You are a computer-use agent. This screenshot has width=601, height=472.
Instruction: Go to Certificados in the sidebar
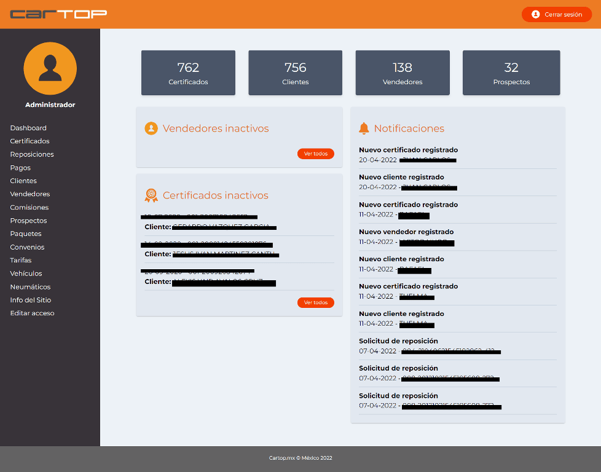point(30,141)
